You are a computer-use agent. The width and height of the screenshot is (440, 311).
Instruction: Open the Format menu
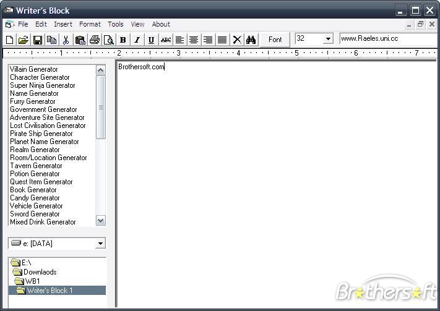point(90,24)
